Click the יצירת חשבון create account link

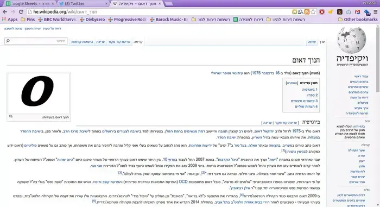coord(33,28)
